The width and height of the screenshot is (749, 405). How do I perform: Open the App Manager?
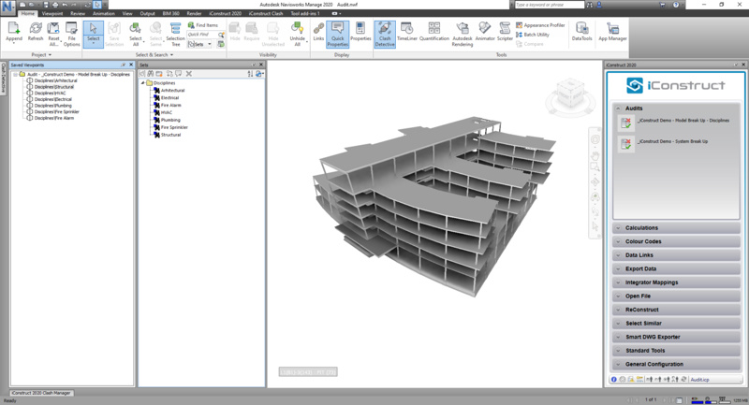click(x=612, y=33)
